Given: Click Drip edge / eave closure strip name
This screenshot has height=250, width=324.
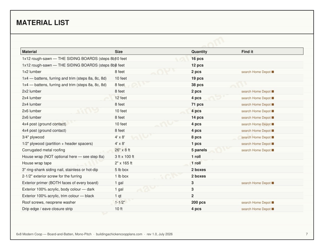Looking at the screenshot, I should tap(47, 209).
